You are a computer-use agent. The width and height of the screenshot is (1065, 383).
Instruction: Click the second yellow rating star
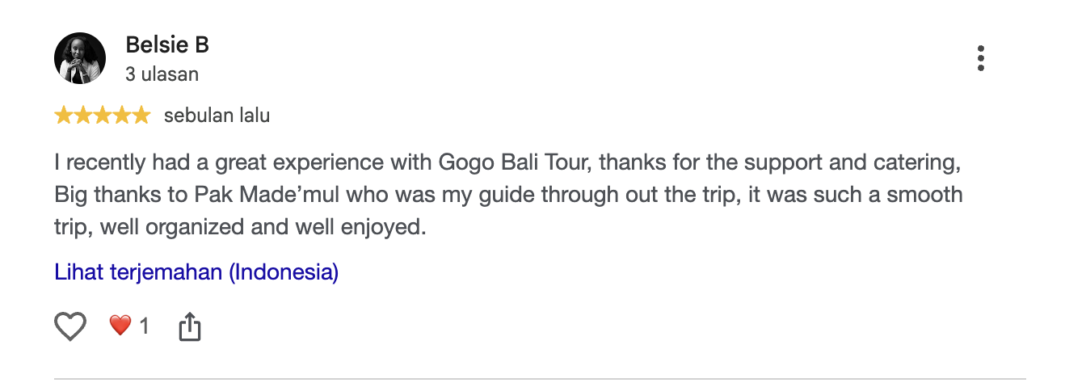point(83,116)
